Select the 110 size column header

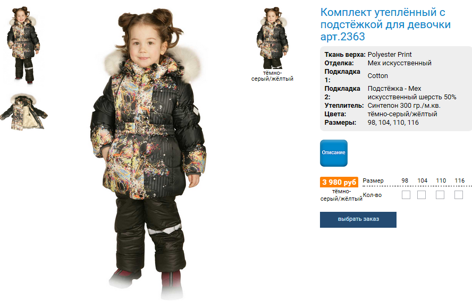click(441, 180)
